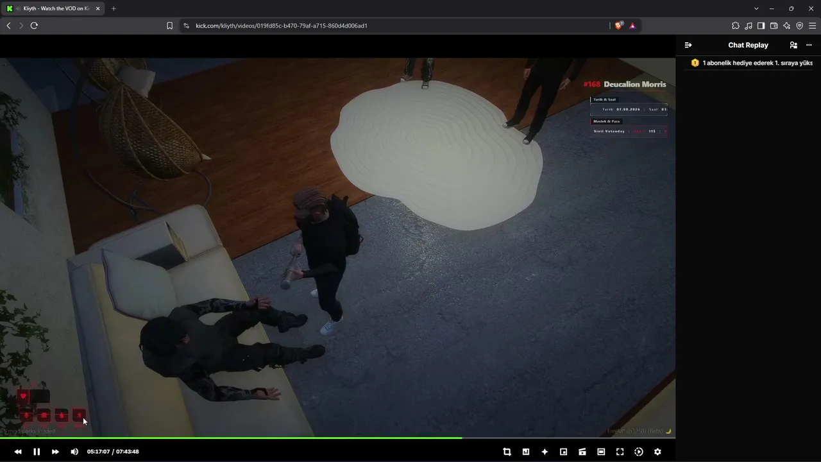Viewport: 821px width, 462px height.
Task: Bookmark this page
Action: coord(169,26)
